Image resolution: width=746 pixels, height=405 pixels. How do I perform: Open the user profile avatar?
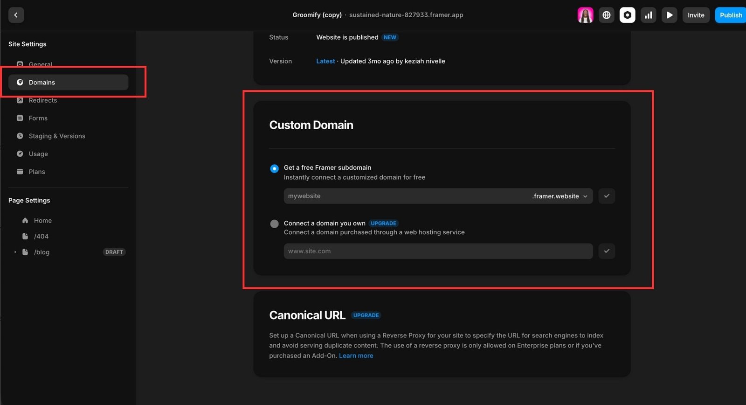click(x=585, y=15)
